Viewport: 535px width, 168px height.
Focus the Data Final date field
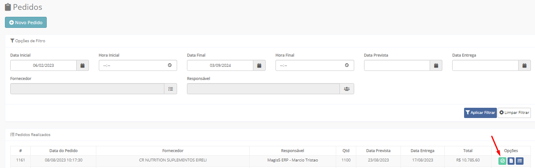pos(220,66)
